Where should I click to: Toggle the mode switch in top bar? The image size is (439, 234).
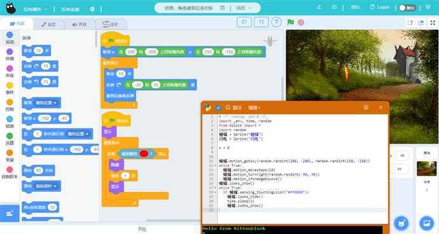point(407,8)
